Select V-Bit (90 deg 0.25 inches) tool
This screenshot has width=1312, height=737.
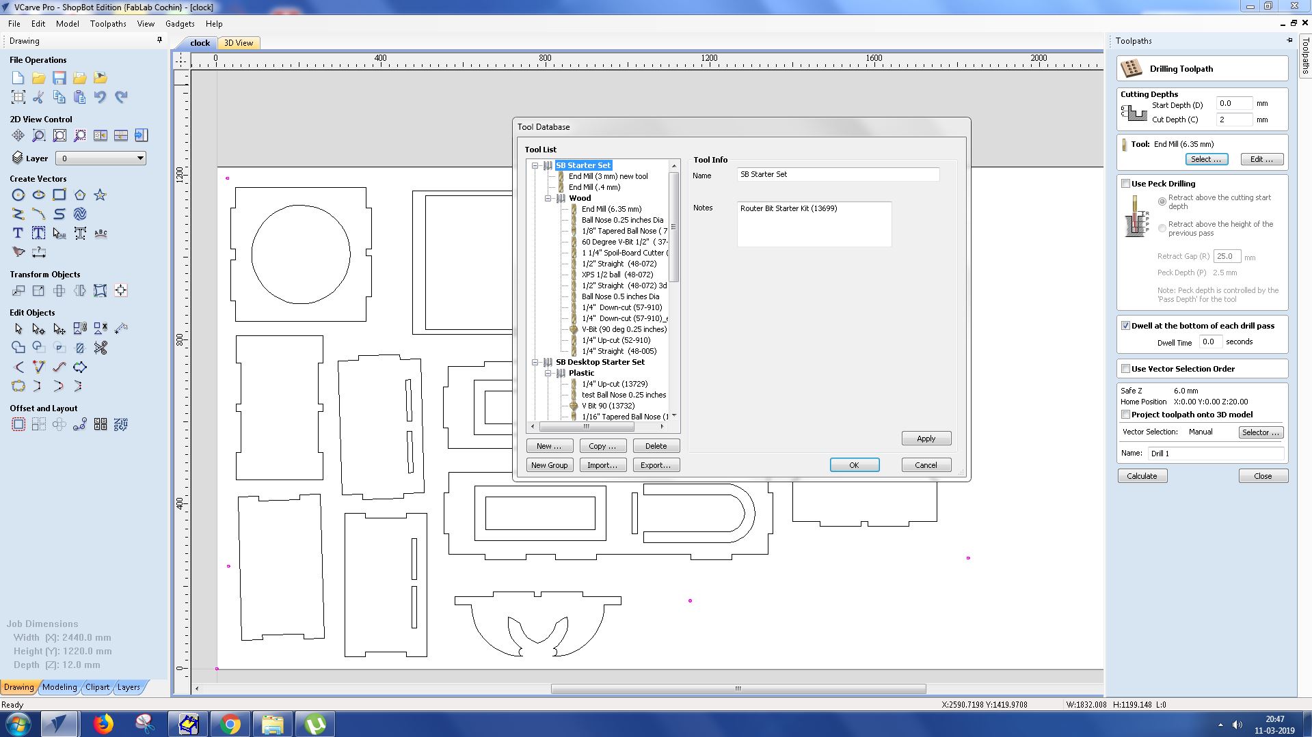(624, 329)
